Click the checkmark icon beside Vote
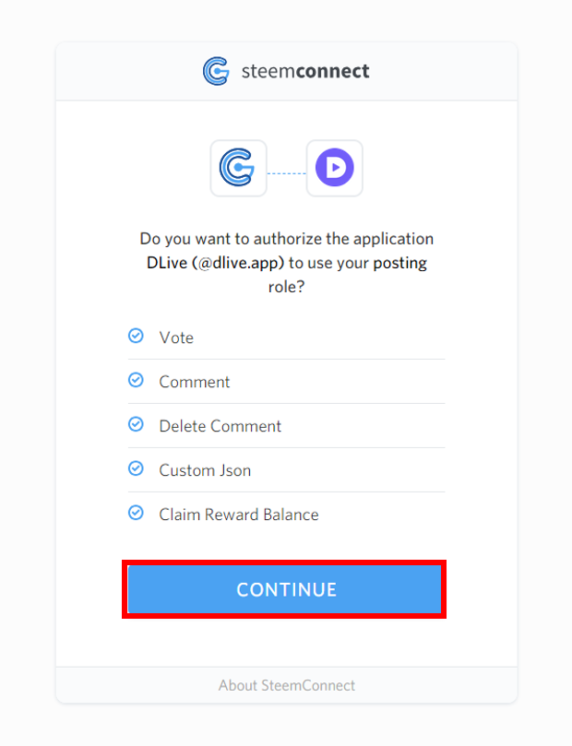This screenshot has height=746, width=572. [x=136, y=337]
